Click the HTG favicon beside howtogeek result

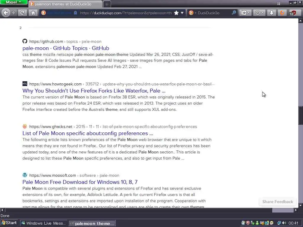[x=25, y=84]
